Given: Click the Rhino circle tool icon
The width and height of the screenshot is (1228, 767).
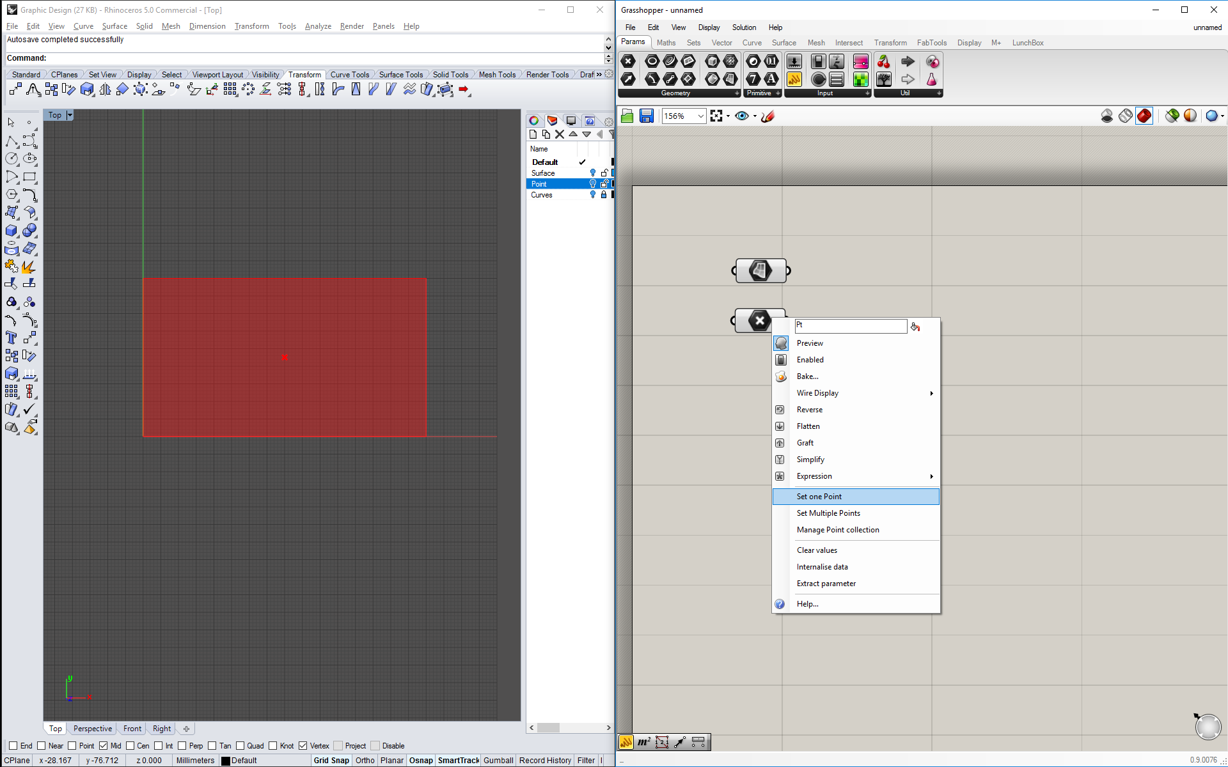Looking at the screenshot, I should pyautogui.click(x=12, y=159).
